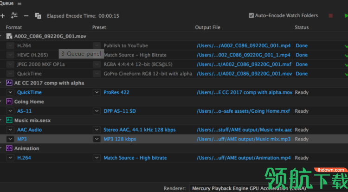Click the Preset column header
The height and width of the screenshot is (192, 348).
(99, 27)
